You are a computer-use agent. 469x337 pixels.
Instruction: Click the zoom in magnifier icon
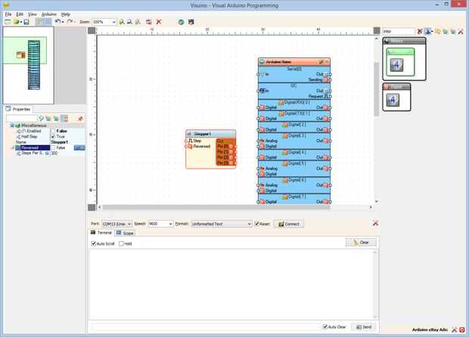pos(122,22)
